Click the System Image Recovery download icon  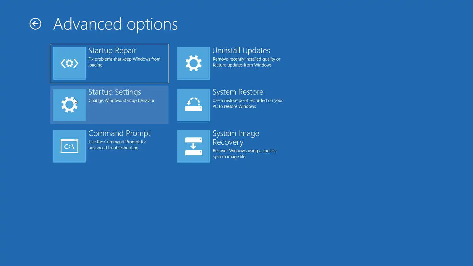pyautogui.click(x=194, y=146)
